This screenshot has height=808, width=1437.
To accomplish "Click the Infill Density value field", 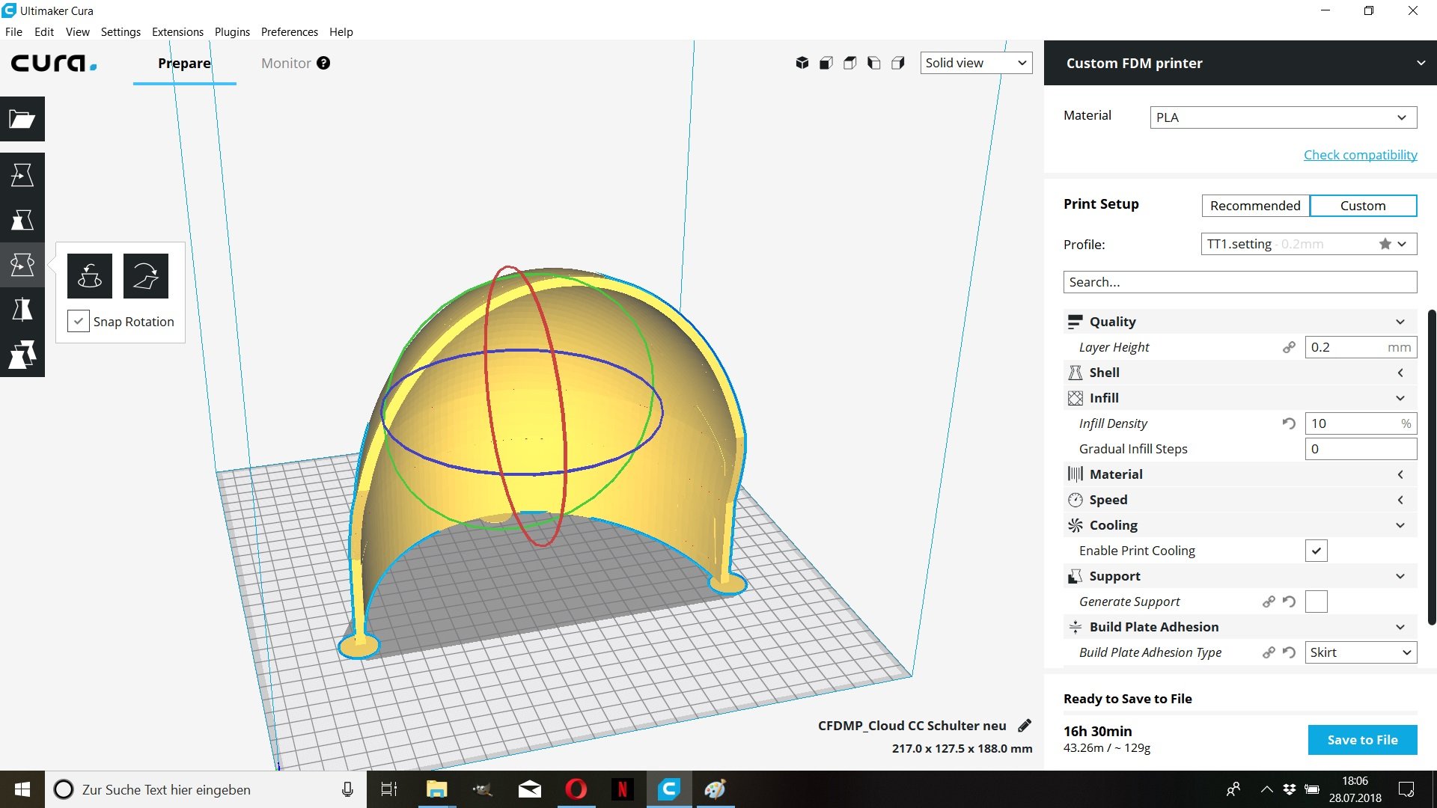I will tap(1361, 423).
